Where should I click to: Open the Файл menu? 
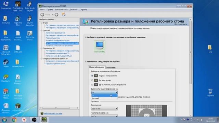(42, 10)
